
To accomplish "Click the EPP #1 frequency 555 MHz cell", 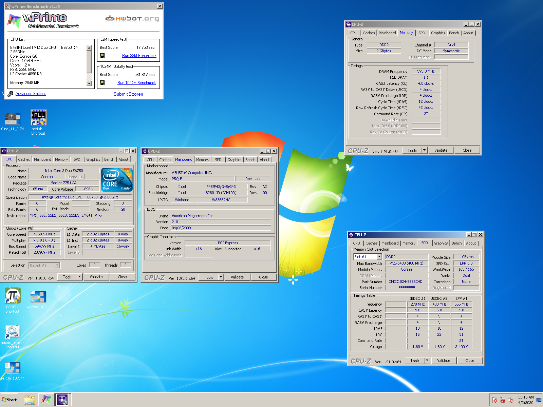I will click(x=461, y=304).
